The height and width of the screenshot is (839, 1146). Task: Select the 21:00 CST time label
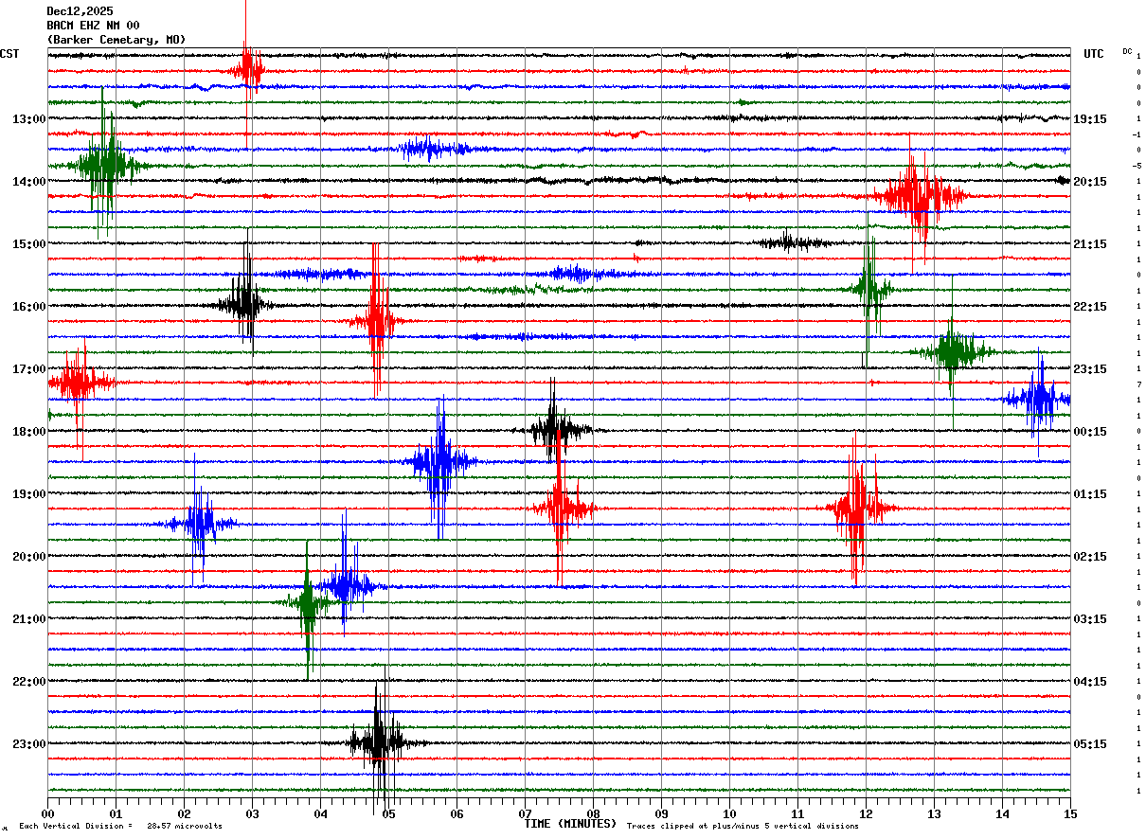28,619
